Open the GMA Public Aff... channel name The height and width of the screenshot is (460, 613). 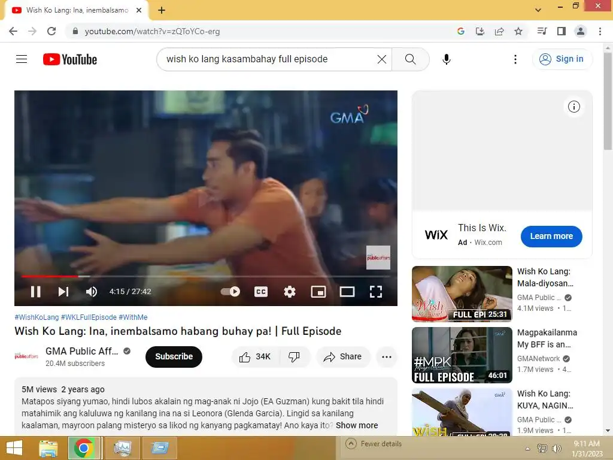click(81, 351)
